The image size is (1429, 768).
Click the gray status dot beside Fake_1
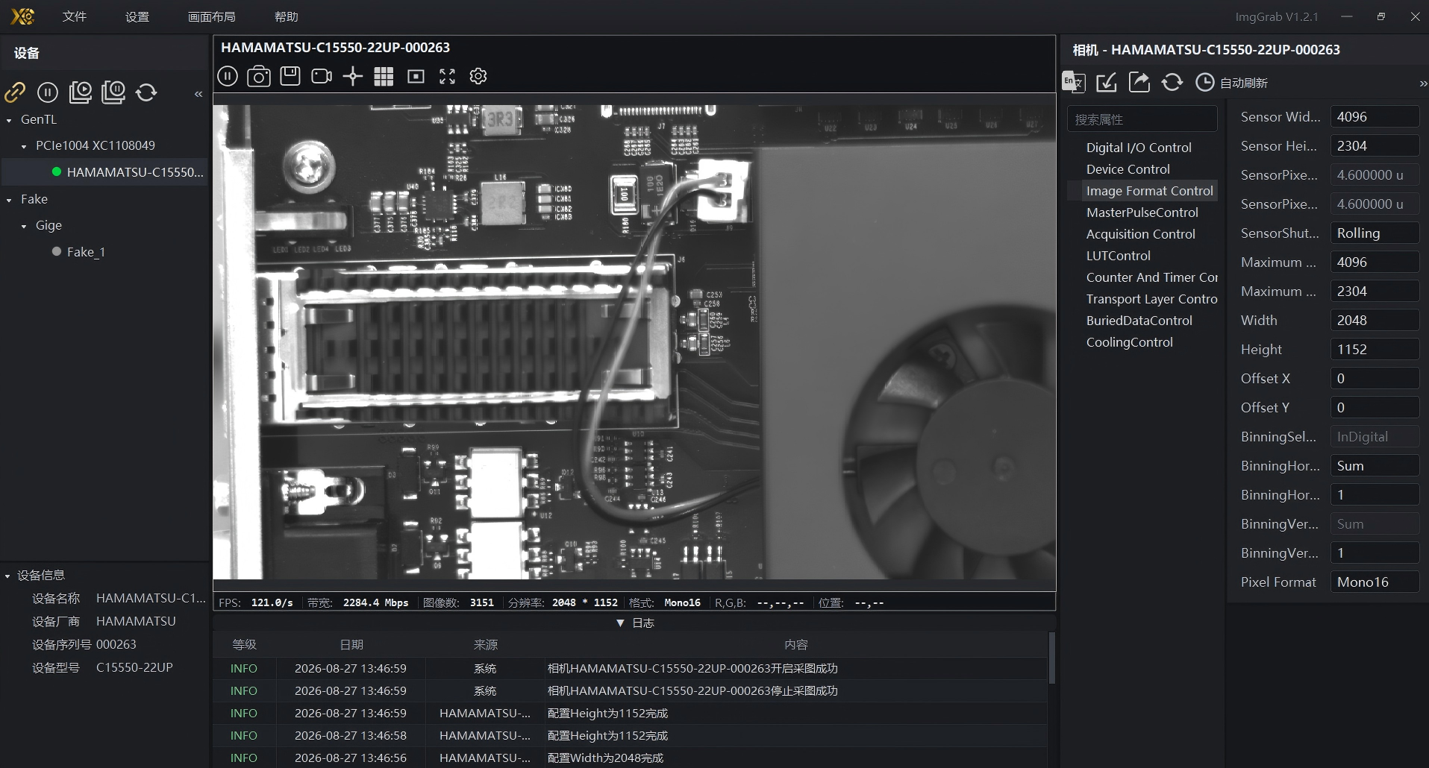pos(57,251)
